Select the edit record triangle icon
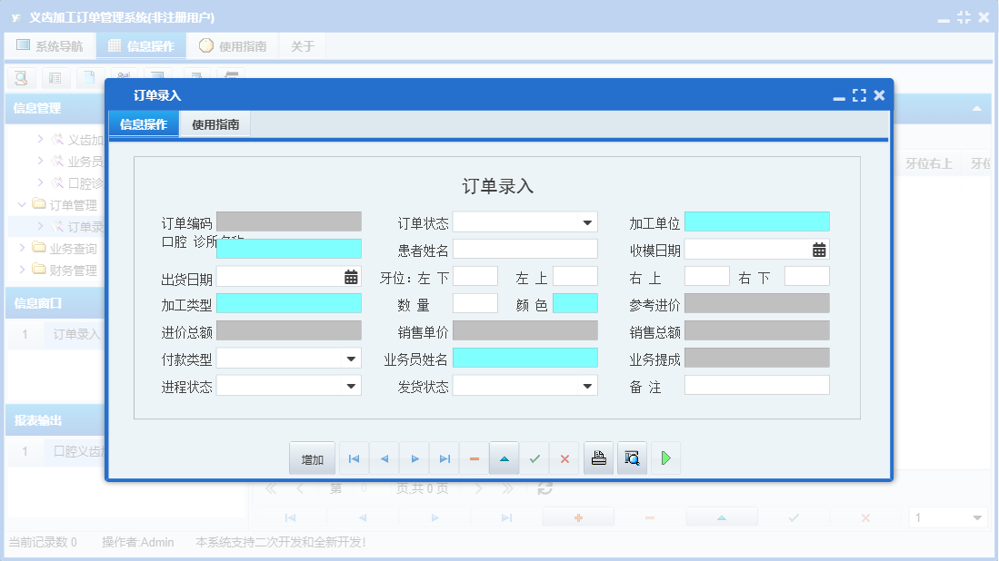Image resolution: width=999 pixels, height=561 pixels. click(504, 458)
